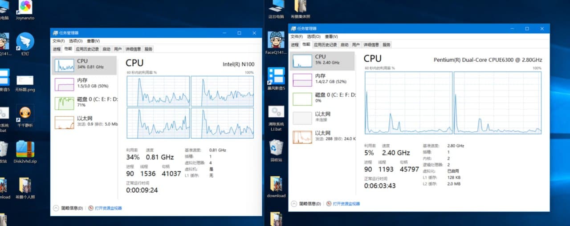Open 文件(F) menu in Intel N100 window
Image resolution: width=570 pixels, height=226 pixels.
tap(58, 41)
